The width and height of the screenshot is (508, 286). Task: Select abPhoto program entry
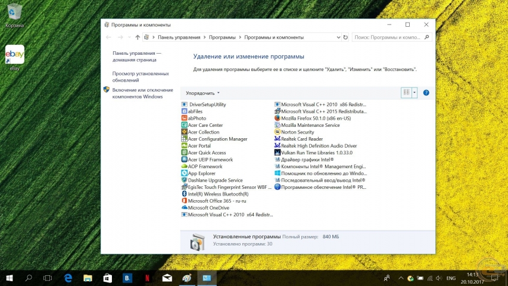pos(194,118)
